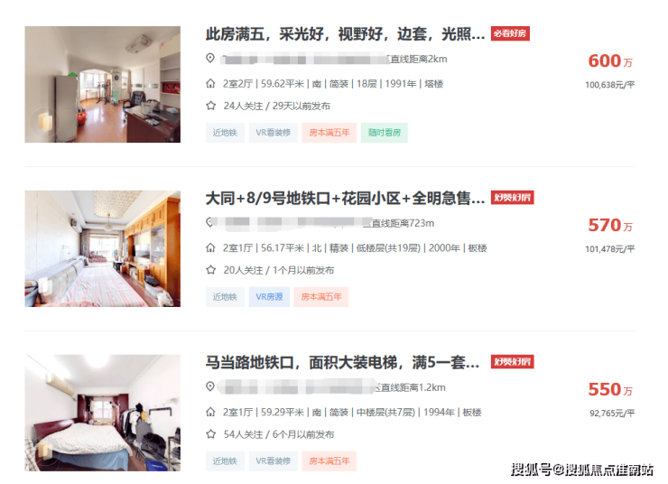Click the 必看好房 red badge on the first listing
The height and width of the screenshot is (484, 668).
(510, 33)
